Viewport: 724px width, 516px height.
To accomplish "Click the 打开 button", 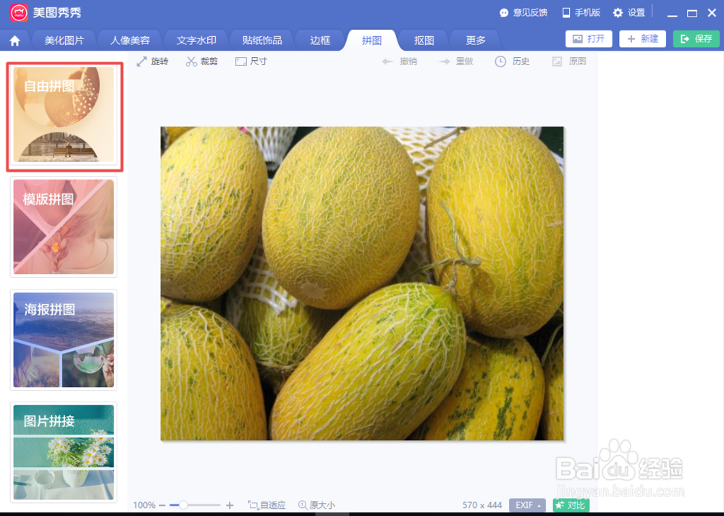I will pos(589,39).
